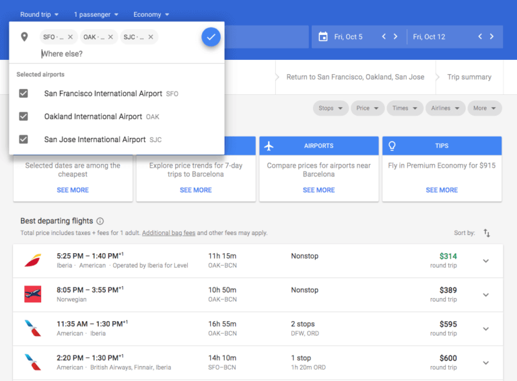
Task: Click the $314 round trip price
Action: click(x=448, y=256)
